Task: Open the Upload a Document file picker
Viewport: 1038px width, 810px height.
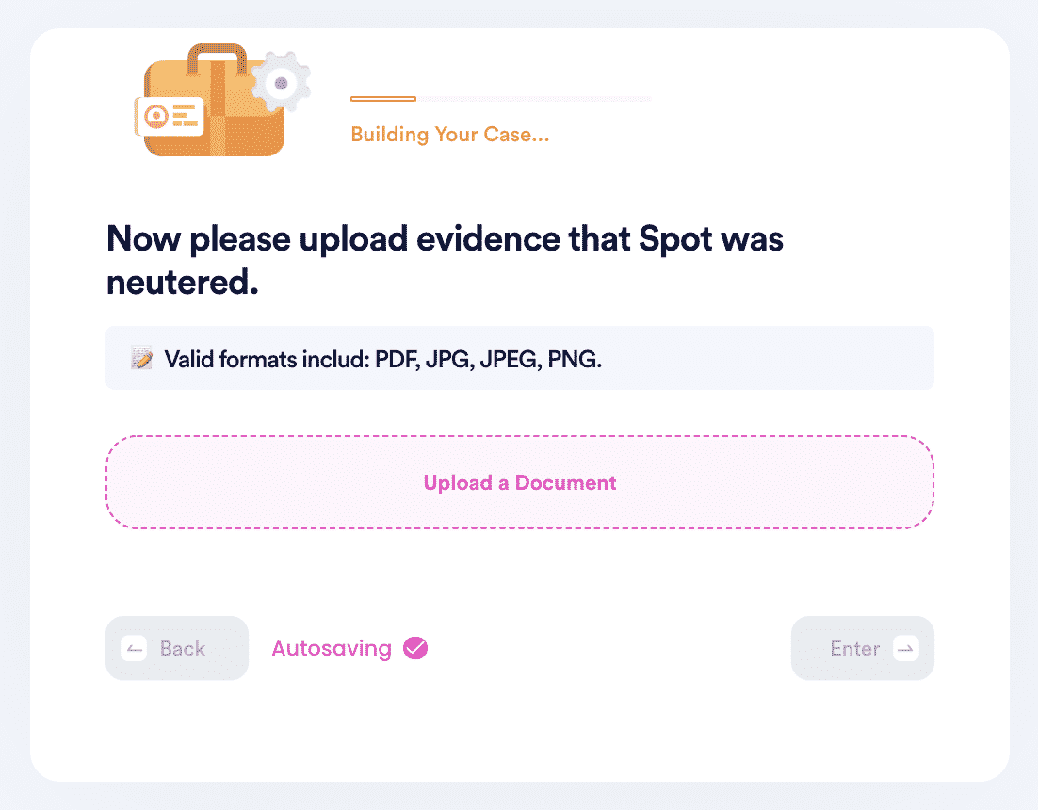Action: tap(520, 482)
